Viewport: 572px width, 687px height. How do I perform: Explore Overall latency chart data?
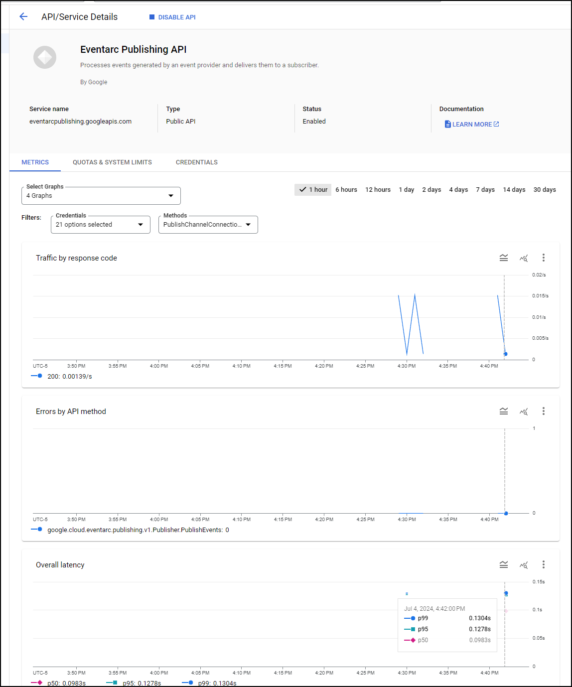pyautogui.click(x=524, y=564)
